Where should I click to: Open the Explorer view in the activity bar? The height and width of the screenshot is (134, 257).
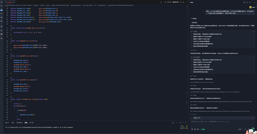click(1, 2)
